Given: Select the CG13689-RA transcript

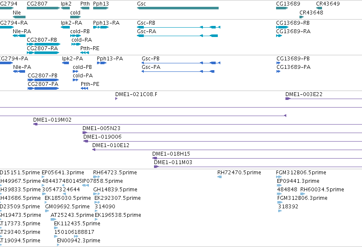Looking at the screenshot, I should (x=279, y=36).
